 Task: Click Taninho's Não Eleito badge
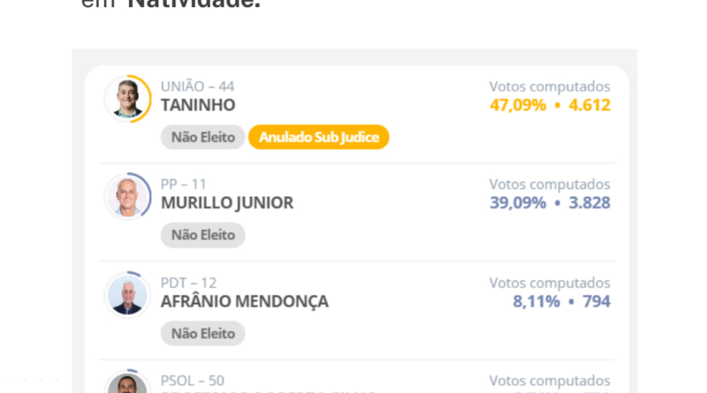click(x=202, y=137)
